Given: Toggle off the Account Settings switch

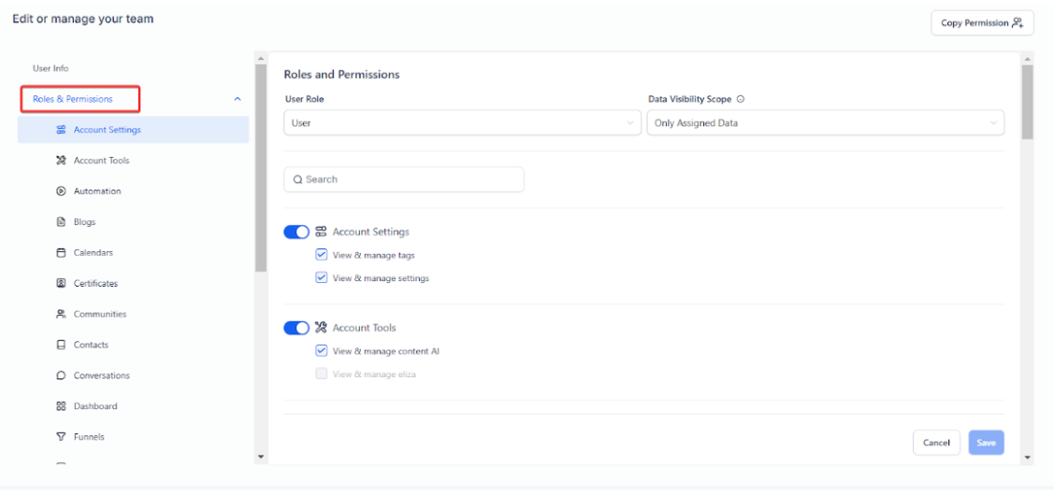Looking at the screenshot, I should 296,232.
